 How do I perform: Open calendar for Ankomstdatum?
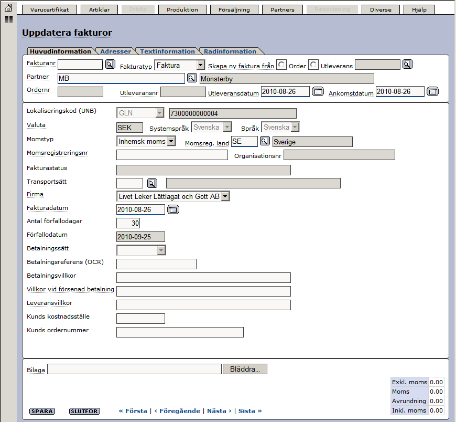(432, 91)
